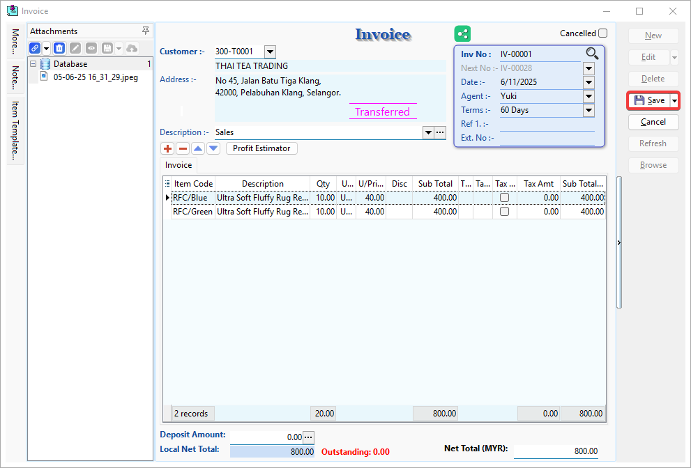
Task: Click the Tax Amt column header
Action: tap(538, 184)
